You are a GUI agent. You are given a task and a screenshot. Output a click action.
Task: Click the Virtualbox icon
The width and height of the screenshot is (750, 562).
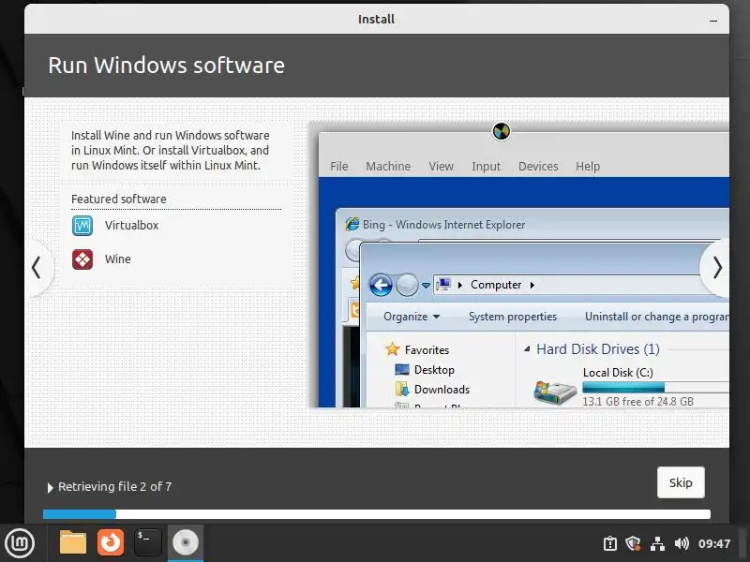coord(82,226)
